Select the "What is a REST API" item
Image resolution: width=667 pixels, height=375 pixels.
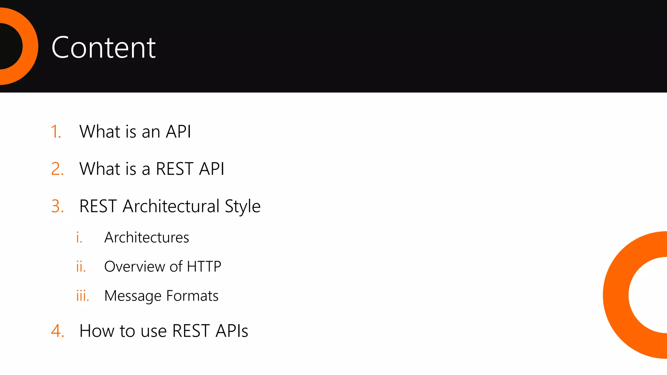coord(152,169)
